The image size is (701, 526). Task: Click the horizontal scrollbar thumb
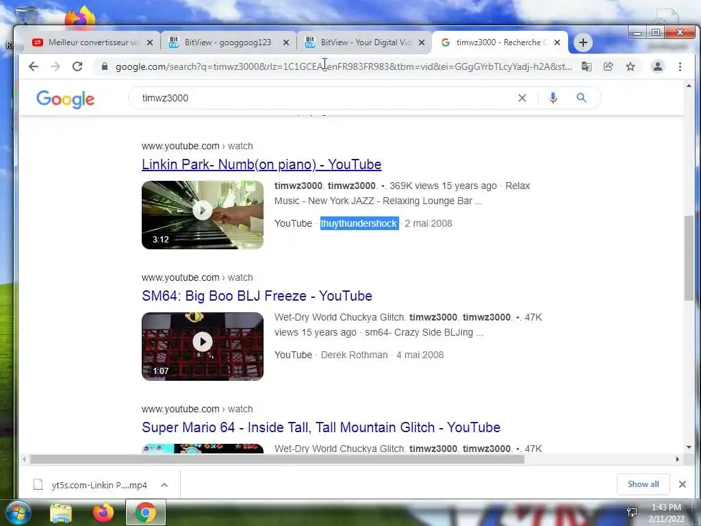[x=277, y=460]
